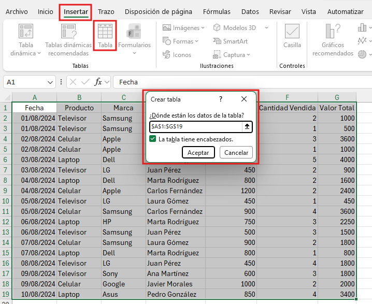Click the Aceptar button
The width and height of the screenshot is (372, 304).
coord(198,152)
